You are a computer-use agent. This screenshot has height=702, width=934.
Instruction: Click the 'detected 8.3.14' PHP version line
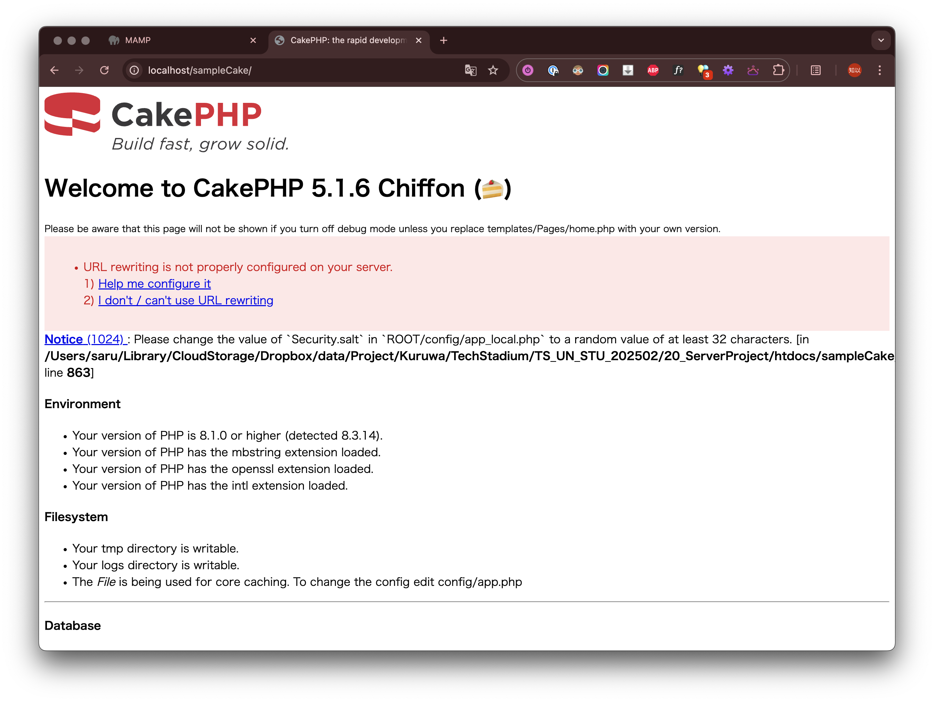(227, 435)
